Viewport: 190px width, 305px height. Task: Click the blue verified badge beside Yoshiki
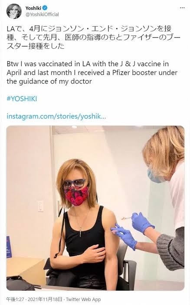click(x=45, y=8)
